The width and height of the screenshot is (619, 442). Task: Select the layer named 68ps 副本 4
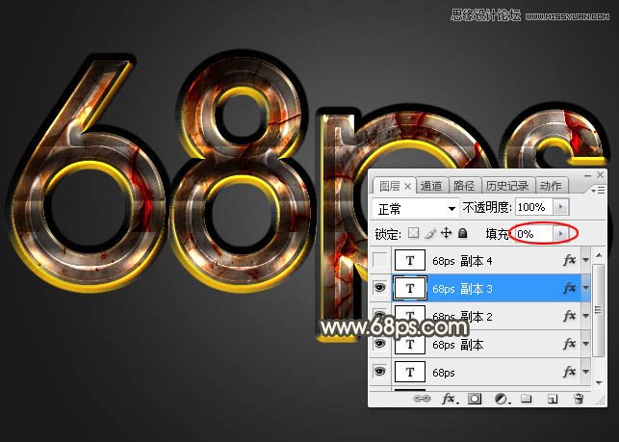point(462,261)
